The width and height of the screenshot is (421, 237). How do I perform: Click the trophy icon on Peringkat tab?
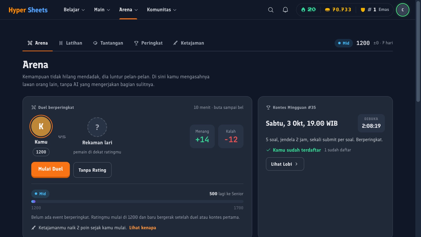click(136, 43)
